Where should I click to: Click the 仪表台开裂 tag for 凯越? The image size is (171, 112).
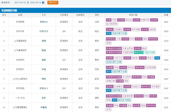127,48
